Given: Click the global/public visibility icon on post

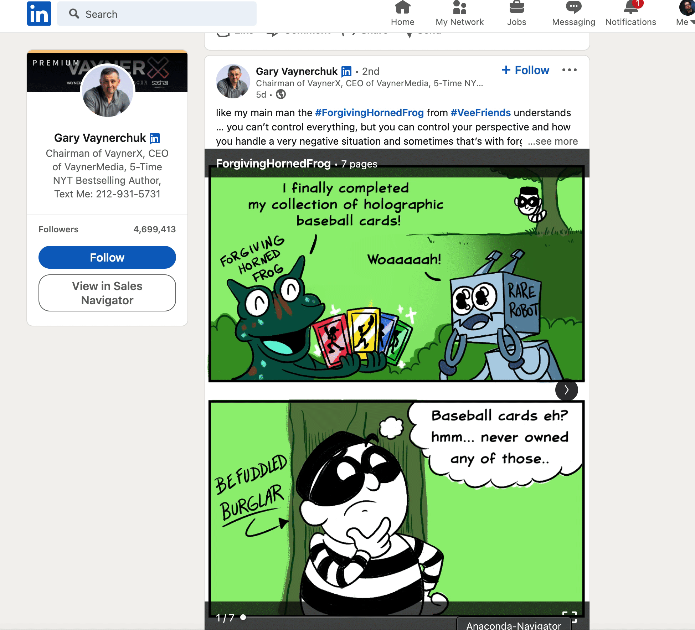Looking at the screenshot, I should pos(280,95).
